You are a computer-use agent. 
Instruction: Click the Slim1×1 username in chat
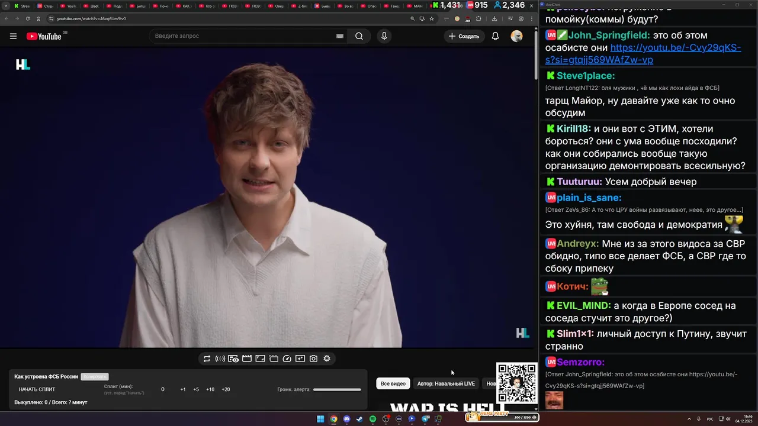[x=576, y=334]
